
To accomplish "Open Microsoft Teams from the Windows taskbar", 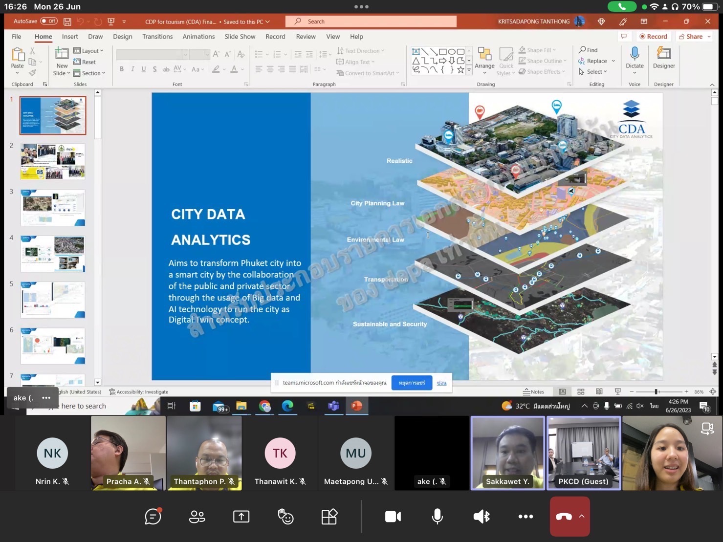I will (x=334, y=406).
